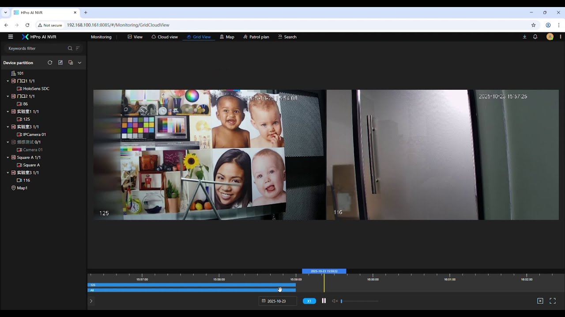Open the 2025-10-23 date picker

pyautogui.click(x=278, y=301)
